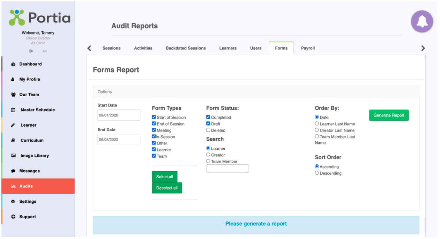Order by Learner Last Name

(317, 124)
